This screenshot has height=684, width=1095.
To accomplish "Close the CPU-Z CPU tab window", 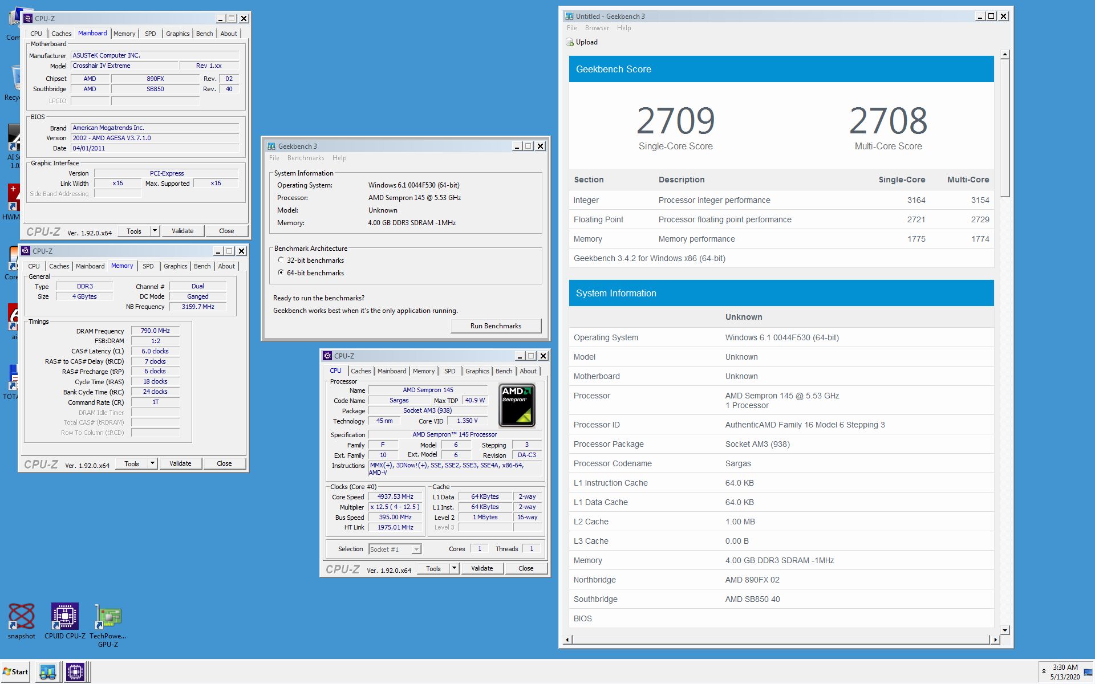I will pos(543,356).
